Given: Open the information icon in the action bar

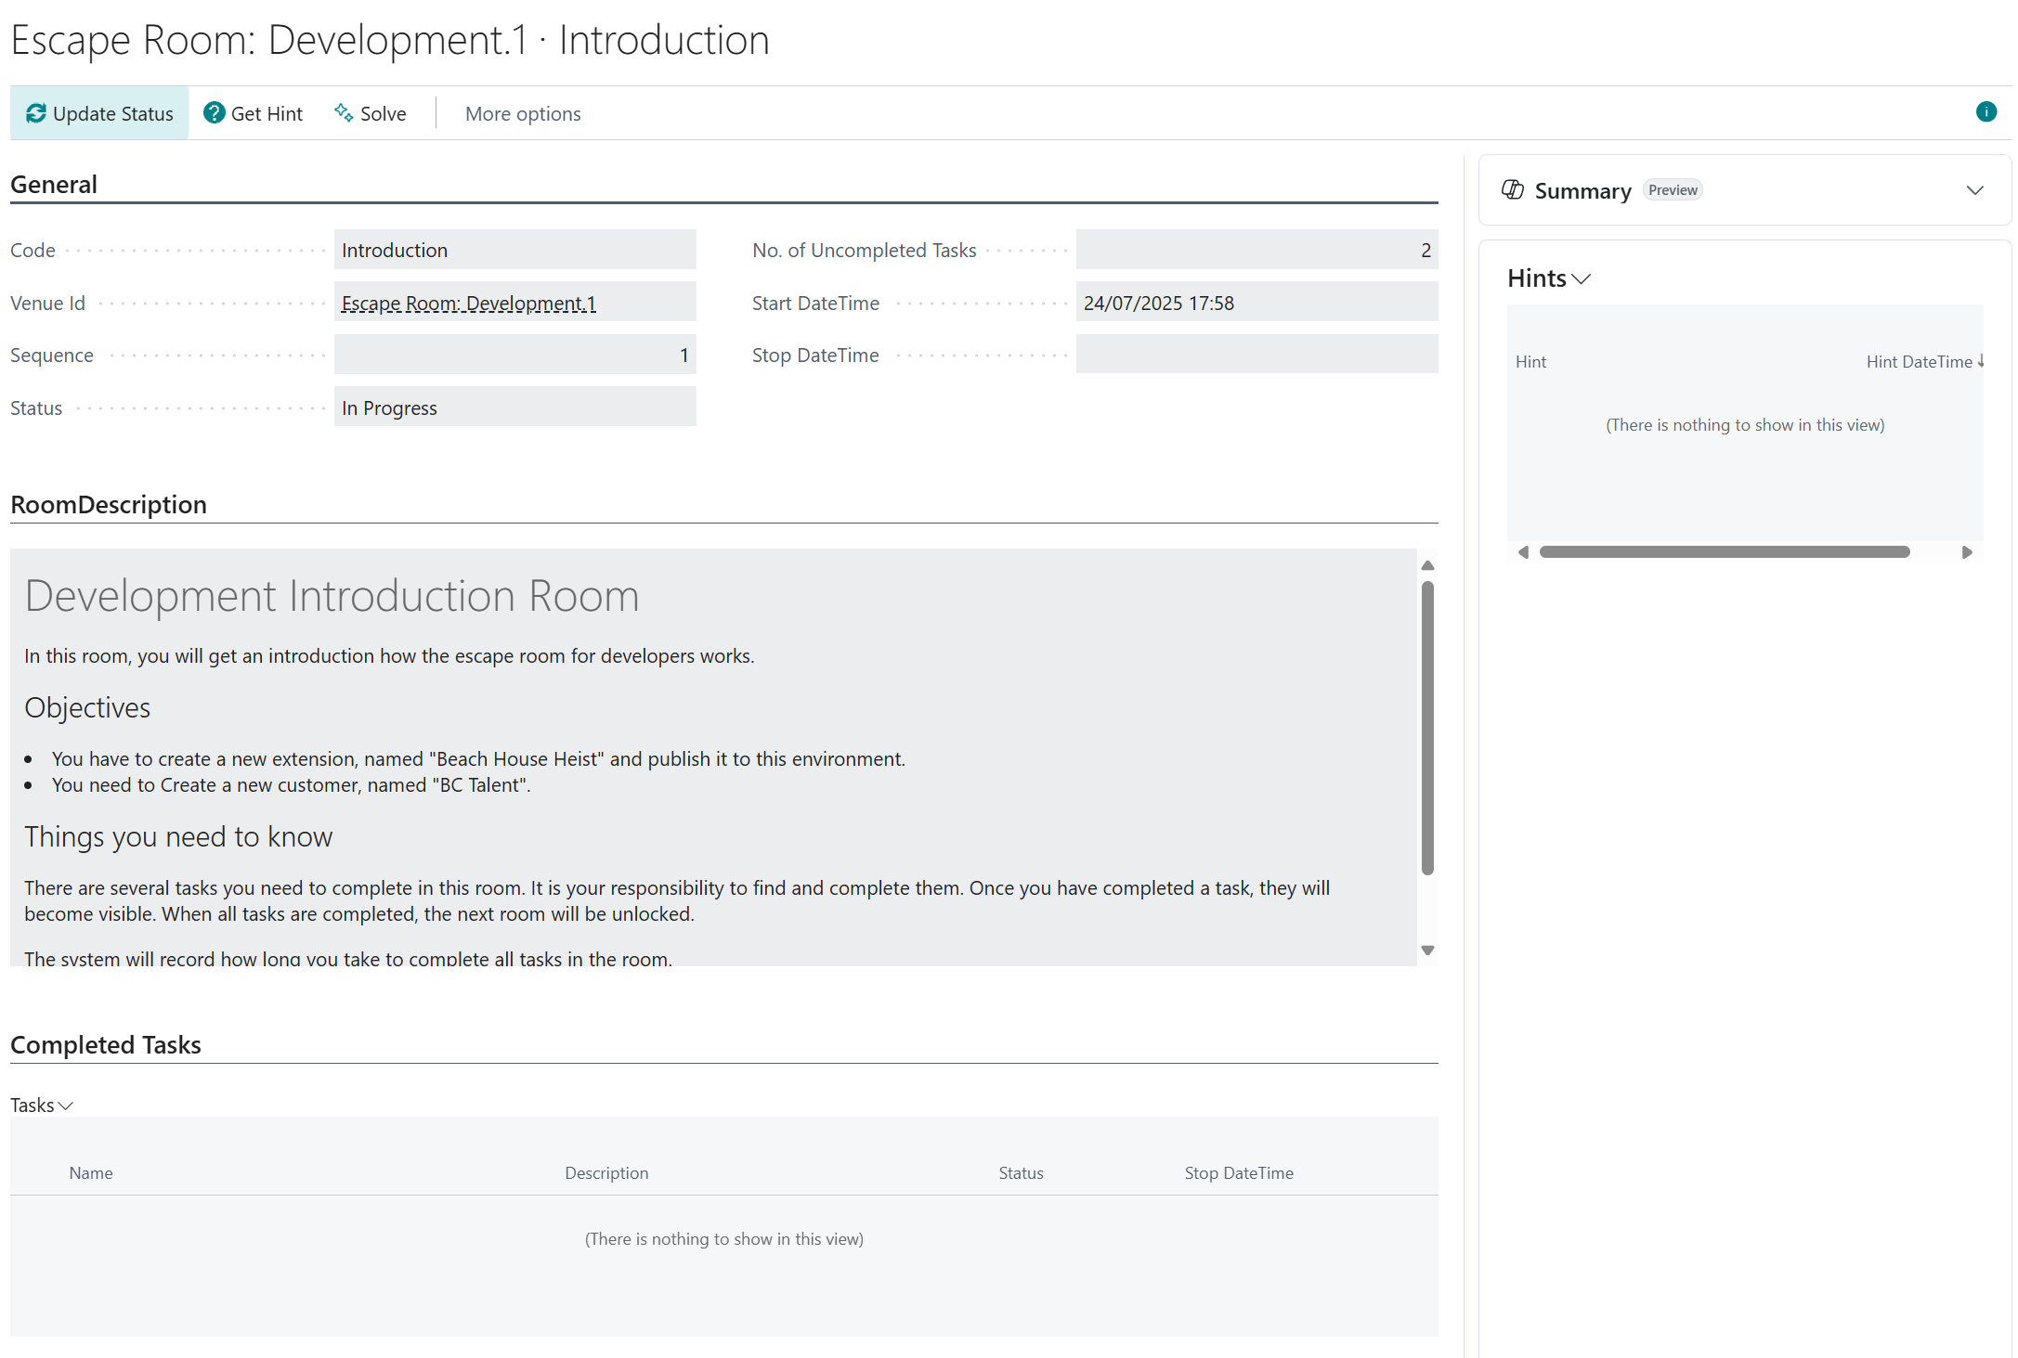Looking at the screenshot, I should point(1986,112).
